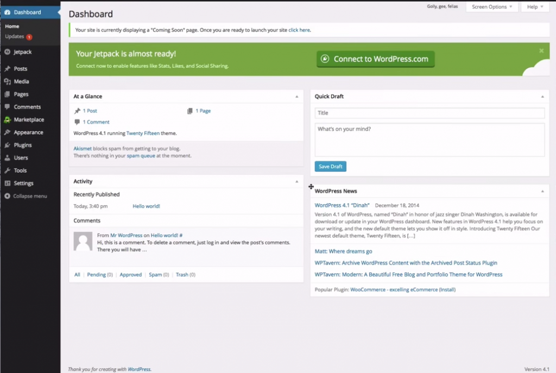The image size is (556, 373).
Task: Click the Marketplace icon in sidebar
Action: [7, 119]
